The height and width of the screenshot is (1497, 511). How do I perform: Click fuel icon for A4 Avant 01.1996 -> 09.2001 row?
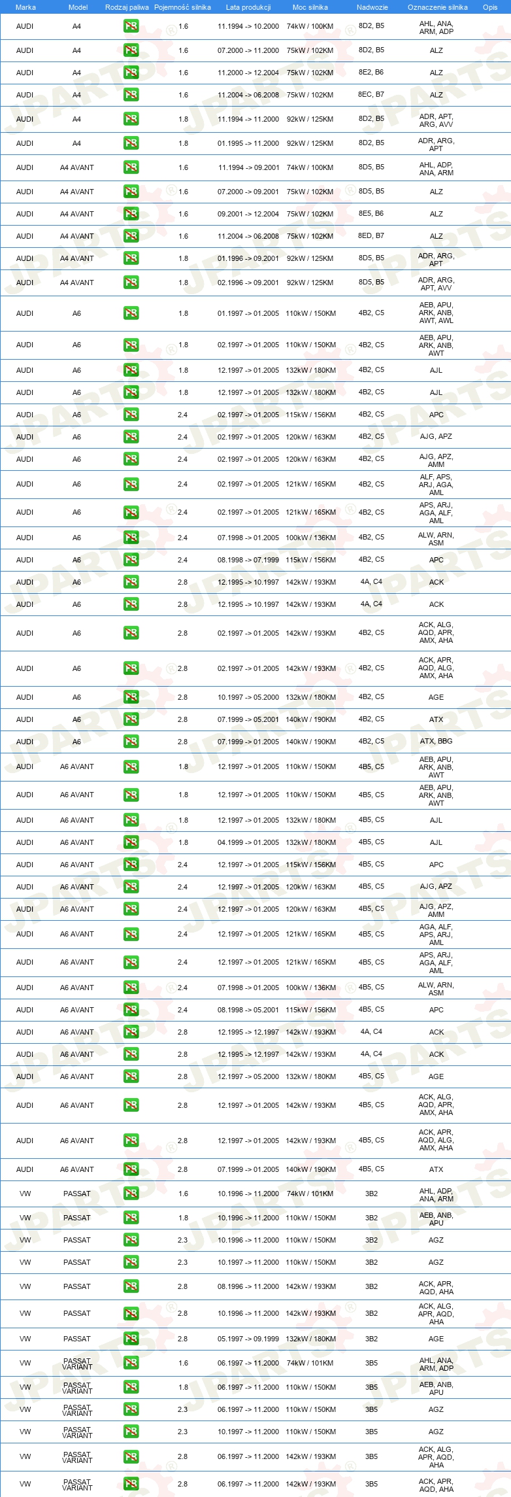tap(131, 258)
